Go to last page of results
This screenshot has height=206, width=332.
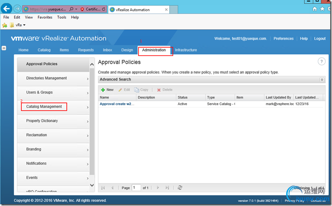167,188
